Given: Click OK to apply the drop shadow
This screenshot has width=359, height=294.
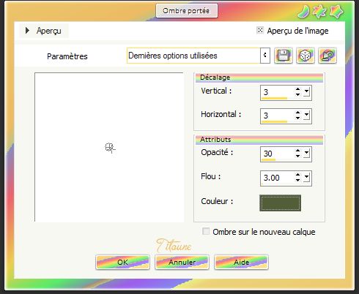Looking at the screenshot, I should [122, 262].
